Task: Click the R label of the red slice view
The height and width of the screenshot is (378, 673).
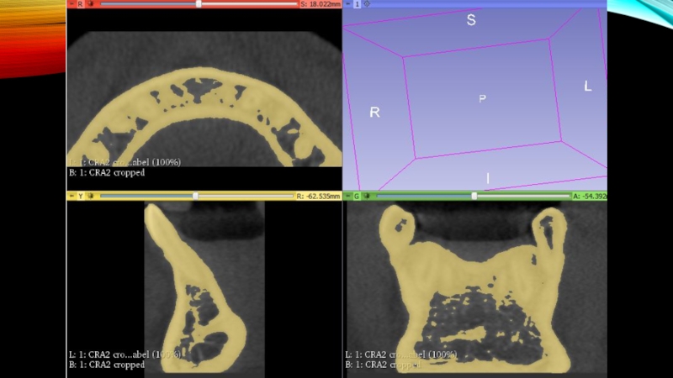Action: [x=80, y=4]
